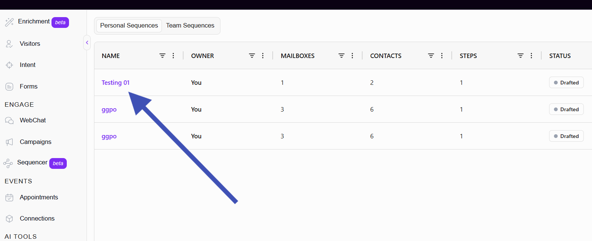Open the NAME column filter

162,56
